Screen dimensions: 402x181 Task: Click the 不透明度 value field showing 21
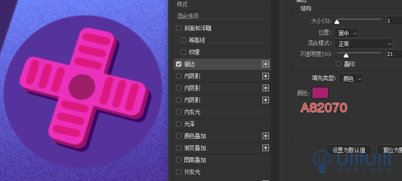394,54
